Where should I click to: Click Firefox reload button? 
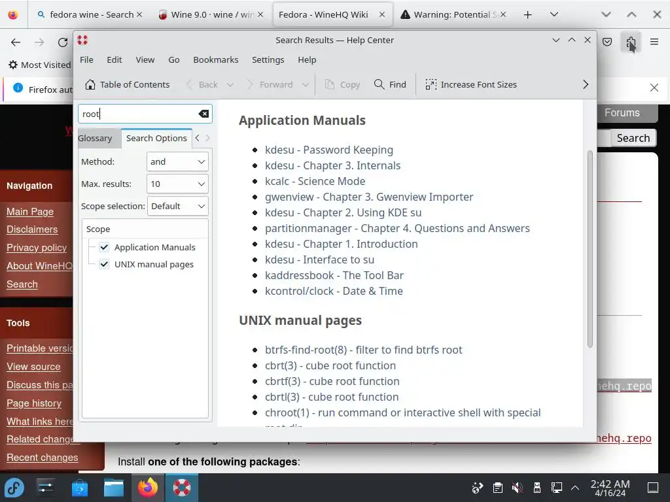click(63, 42)
